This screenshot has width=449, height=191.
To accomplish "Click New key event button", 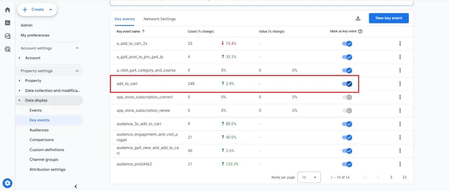I will [389, 18].
